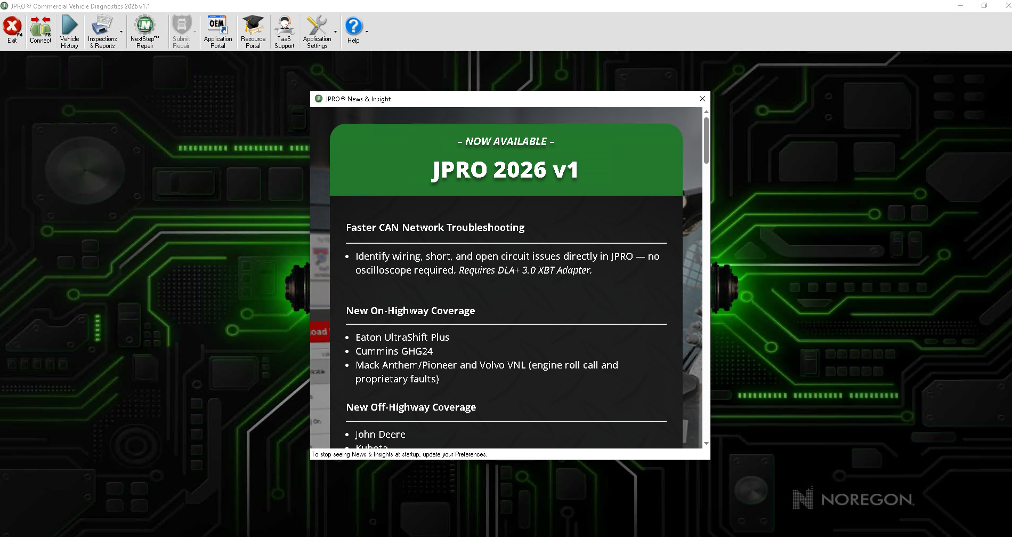
Task: Click the scroll-down arrow in News window
Action: tap(706, 444)
